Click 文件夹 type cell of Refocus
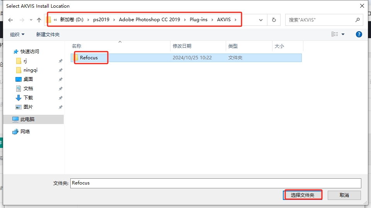 coord(235,58)
